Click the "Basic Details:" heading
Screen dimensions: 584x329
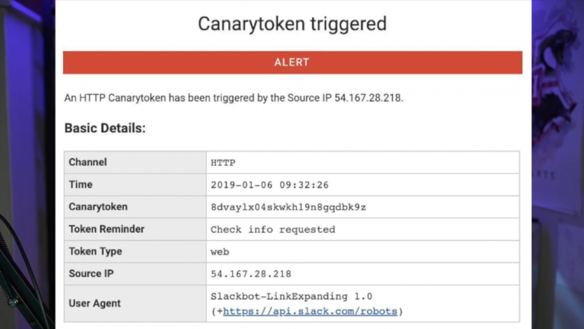click(x=105, y=128)
